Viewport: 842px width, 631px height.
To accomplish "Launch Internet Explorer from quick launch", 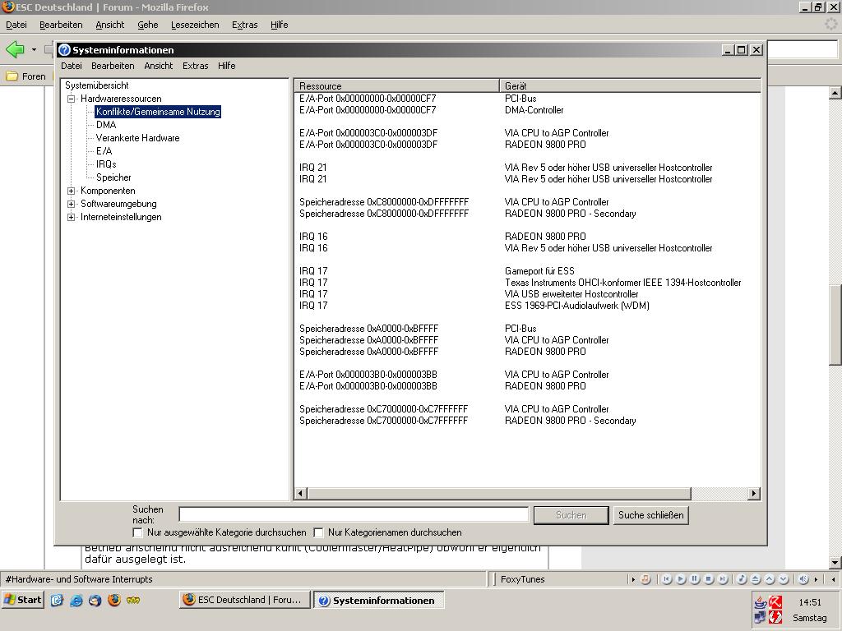I will tap(76, 600).
